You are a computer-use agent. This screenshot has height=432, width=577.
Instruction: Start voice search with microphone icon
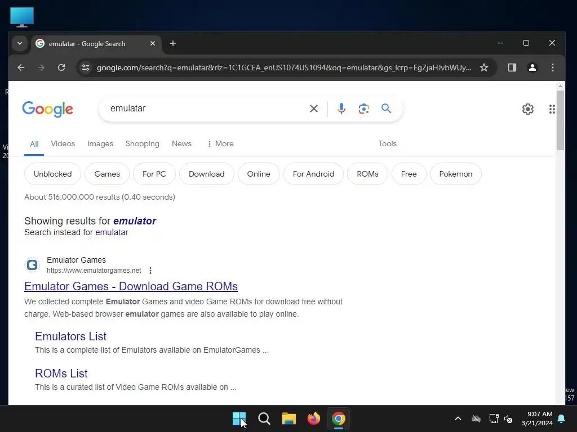pyautogui.click(x=341, y=109)
